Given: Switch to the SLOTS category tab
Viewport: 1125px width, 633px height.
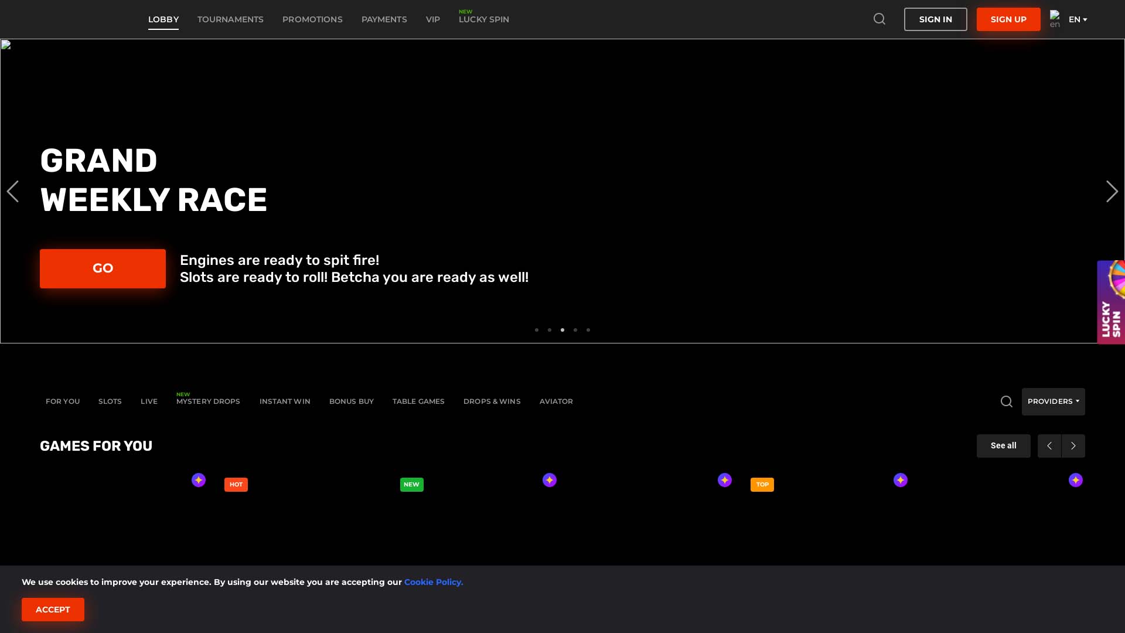Looking at the screenshot, I should point(110,401).
